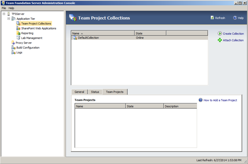
Task: Click Attach Collection link
Action: click(233, 40)
